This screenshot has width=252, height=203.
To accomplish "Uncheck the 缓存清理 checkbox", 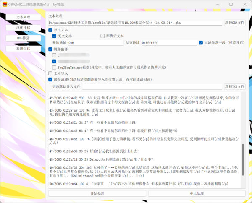I will pos(51,79).
